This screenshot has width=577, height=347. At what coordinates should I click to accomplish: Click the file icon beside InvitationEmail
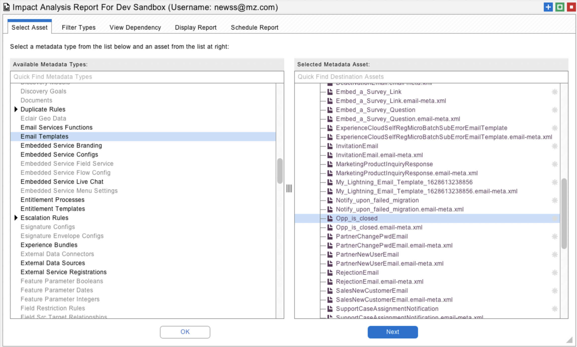click(330, 146)
